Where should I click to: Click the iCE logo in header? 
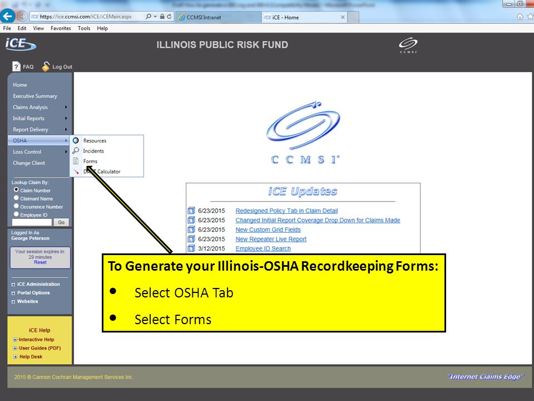(x=21, y=45)
